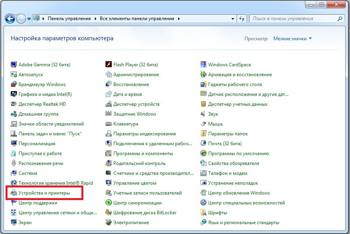This screenshot has height=234, width=350.
Task: Open the Диспетчер устройств link
Action: [x=136, y=104]
